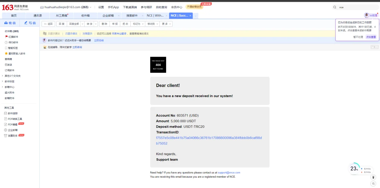This screenshot has width=380, height=188.
Task: Click the AI助理 avatar icon
Action: click(367, 15)
